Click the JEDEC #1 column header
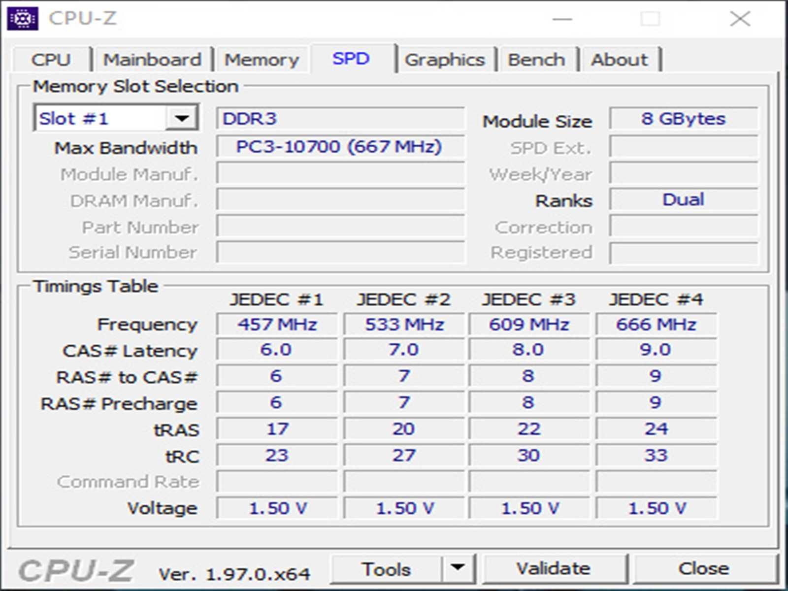 click(x=276, y=299)
